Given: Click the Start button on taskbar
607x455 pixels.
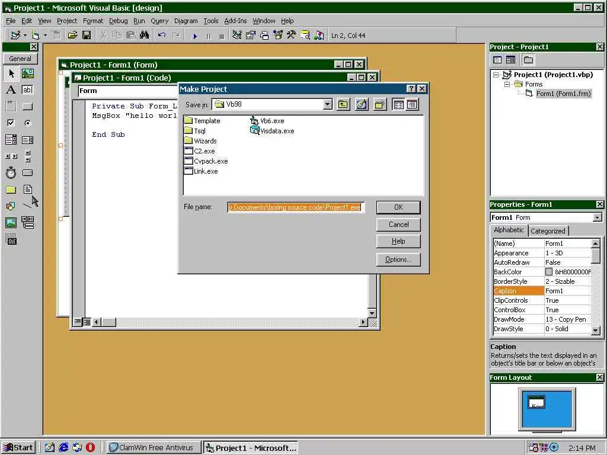Looking at the screenshot, I should click(18, 448).
